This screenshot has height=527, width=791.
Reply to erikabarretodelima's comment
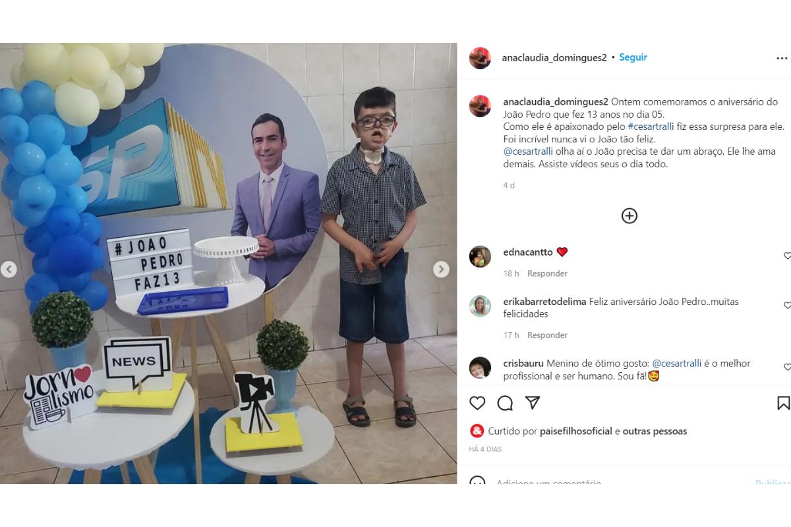click(x=547, y=335)
